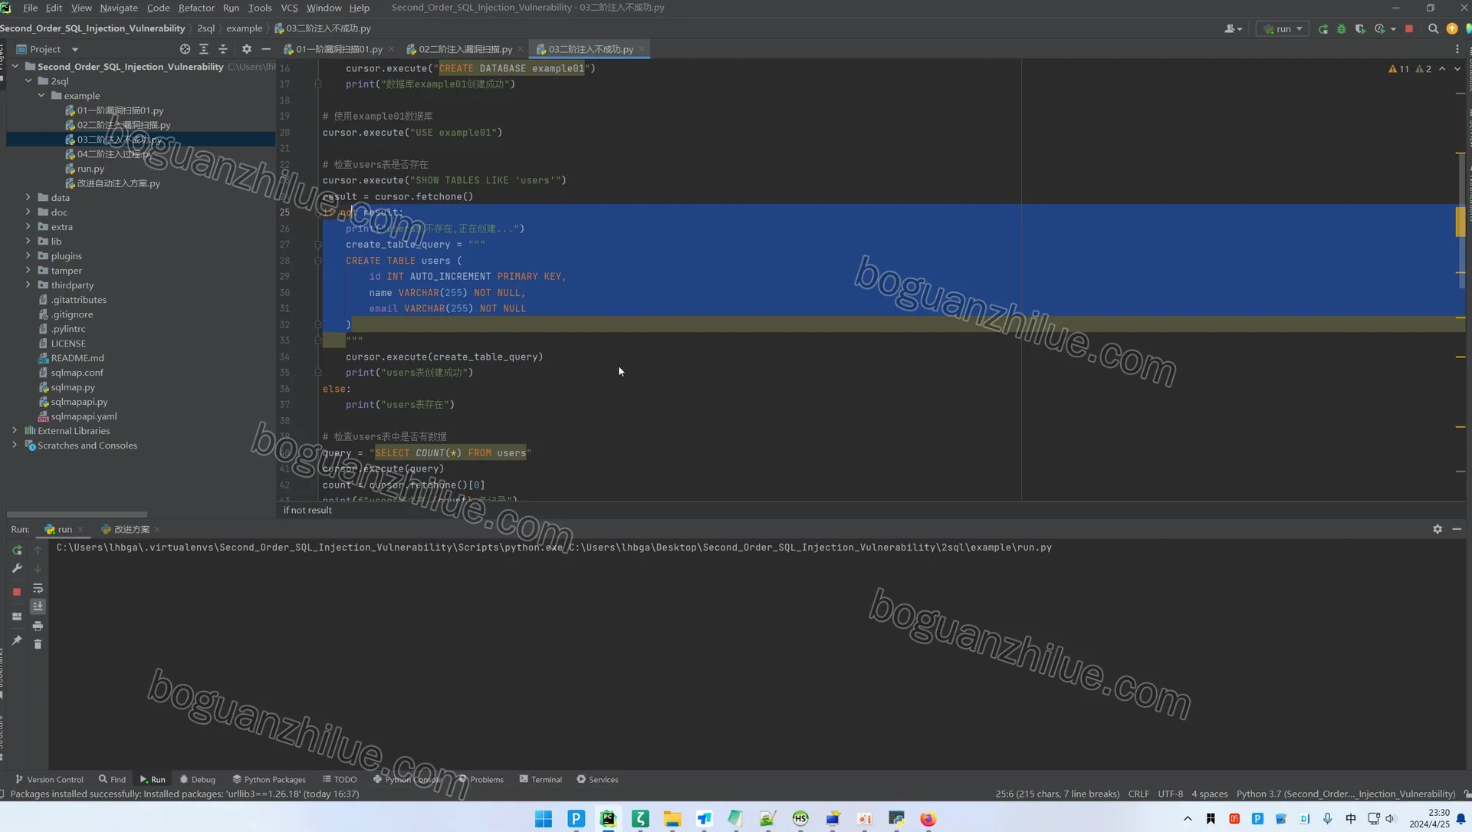Toggle soft-wrap in the Run console

38,588
